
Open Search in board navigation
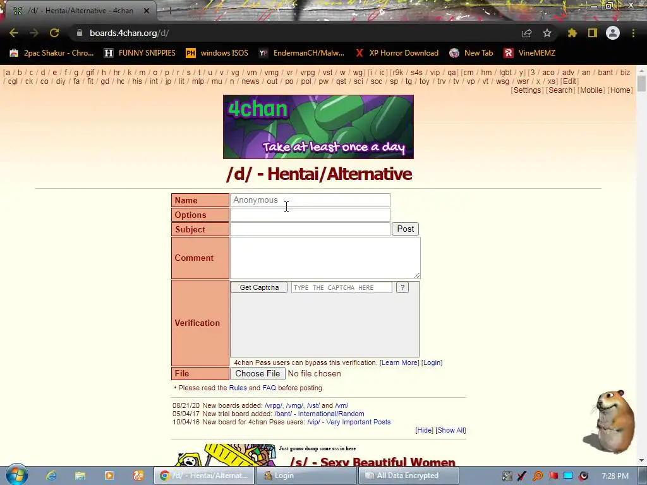(x=560, y=90)
